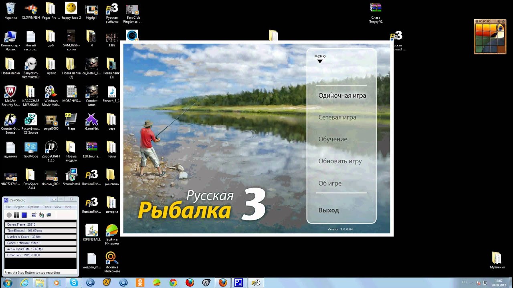Select the SteamInstall desktop icon
513x288 pixels.
(x=71, y=177)
